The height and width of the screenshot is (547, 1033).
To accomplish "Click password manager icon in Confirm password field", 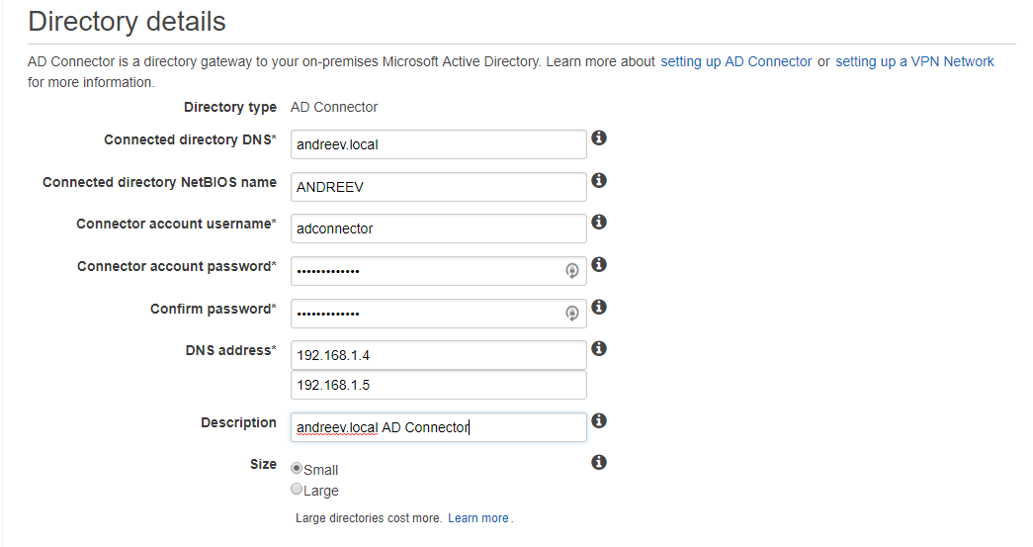I will (x=571, y=313).
